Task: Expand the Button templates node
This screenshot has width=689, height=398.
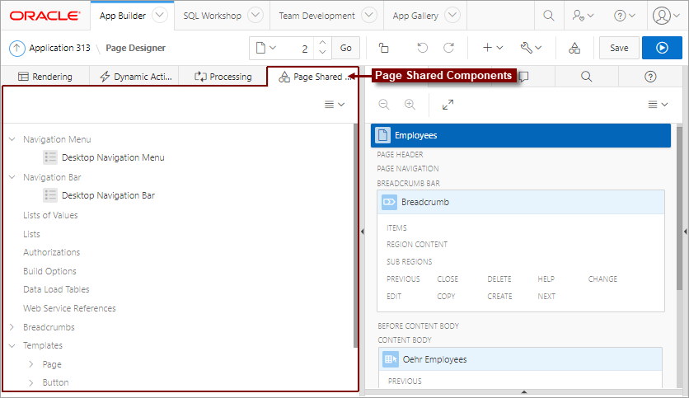Action: click(30, 382)
